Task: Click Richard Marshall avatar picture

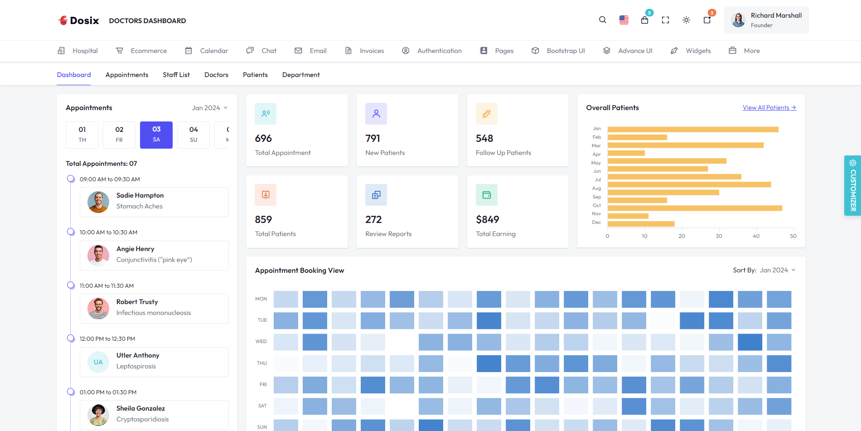Action: pos(738,20)
